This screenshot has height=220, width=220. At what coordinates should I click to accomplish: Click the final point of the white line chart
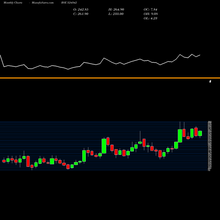pos(200,55)
